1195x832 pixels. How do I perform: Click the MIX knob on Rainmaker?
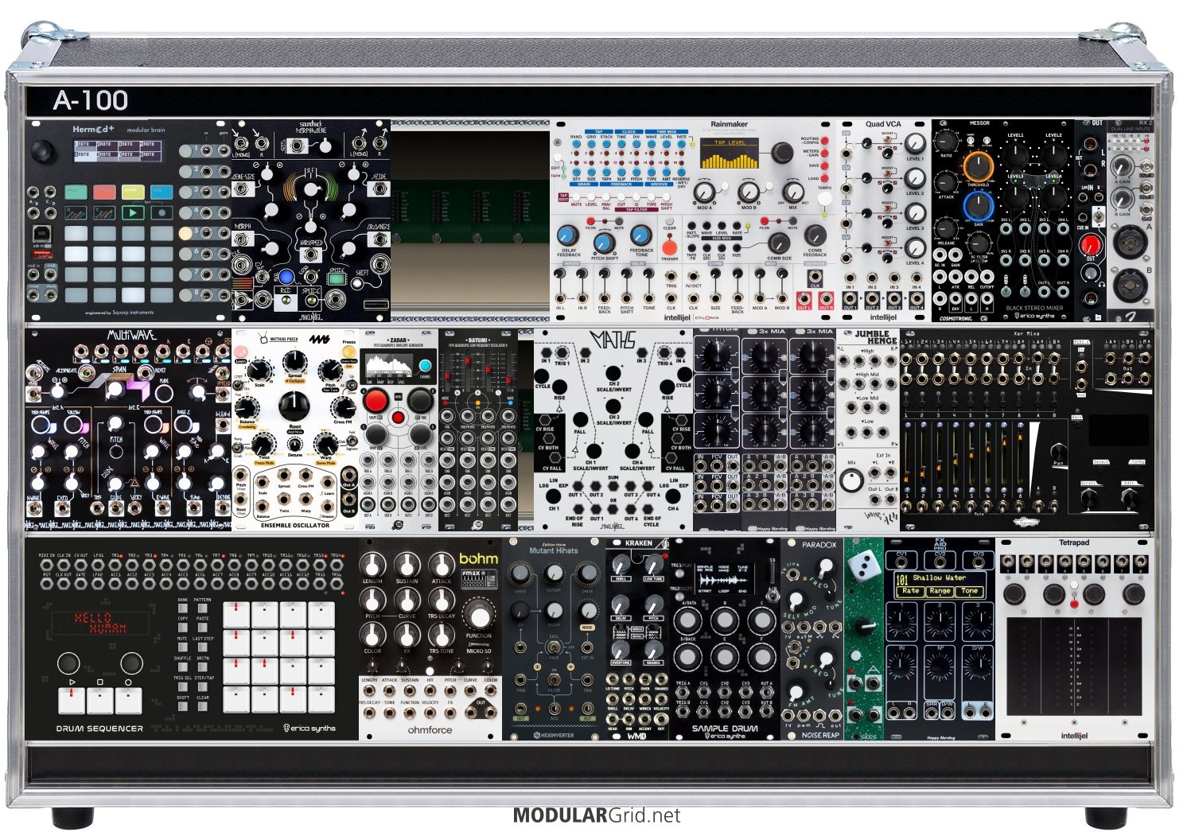793,192
